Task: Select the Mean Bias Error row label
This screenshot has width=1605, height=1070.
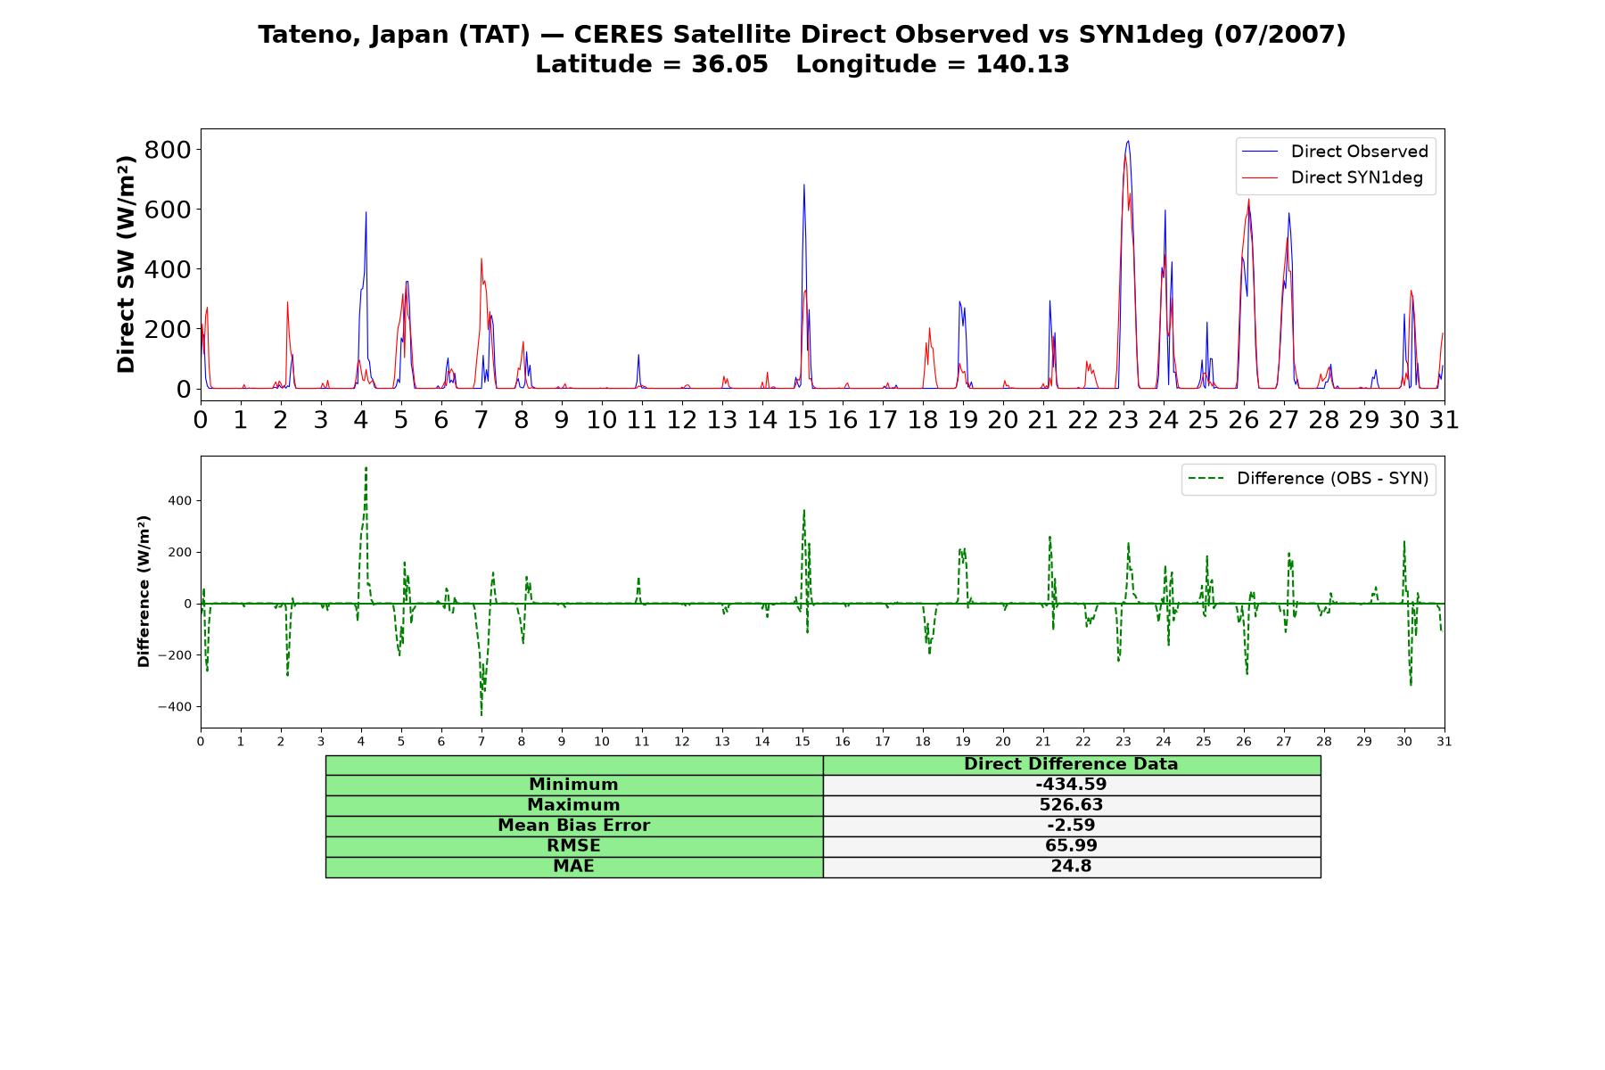Action: click(x=574, y=826)
